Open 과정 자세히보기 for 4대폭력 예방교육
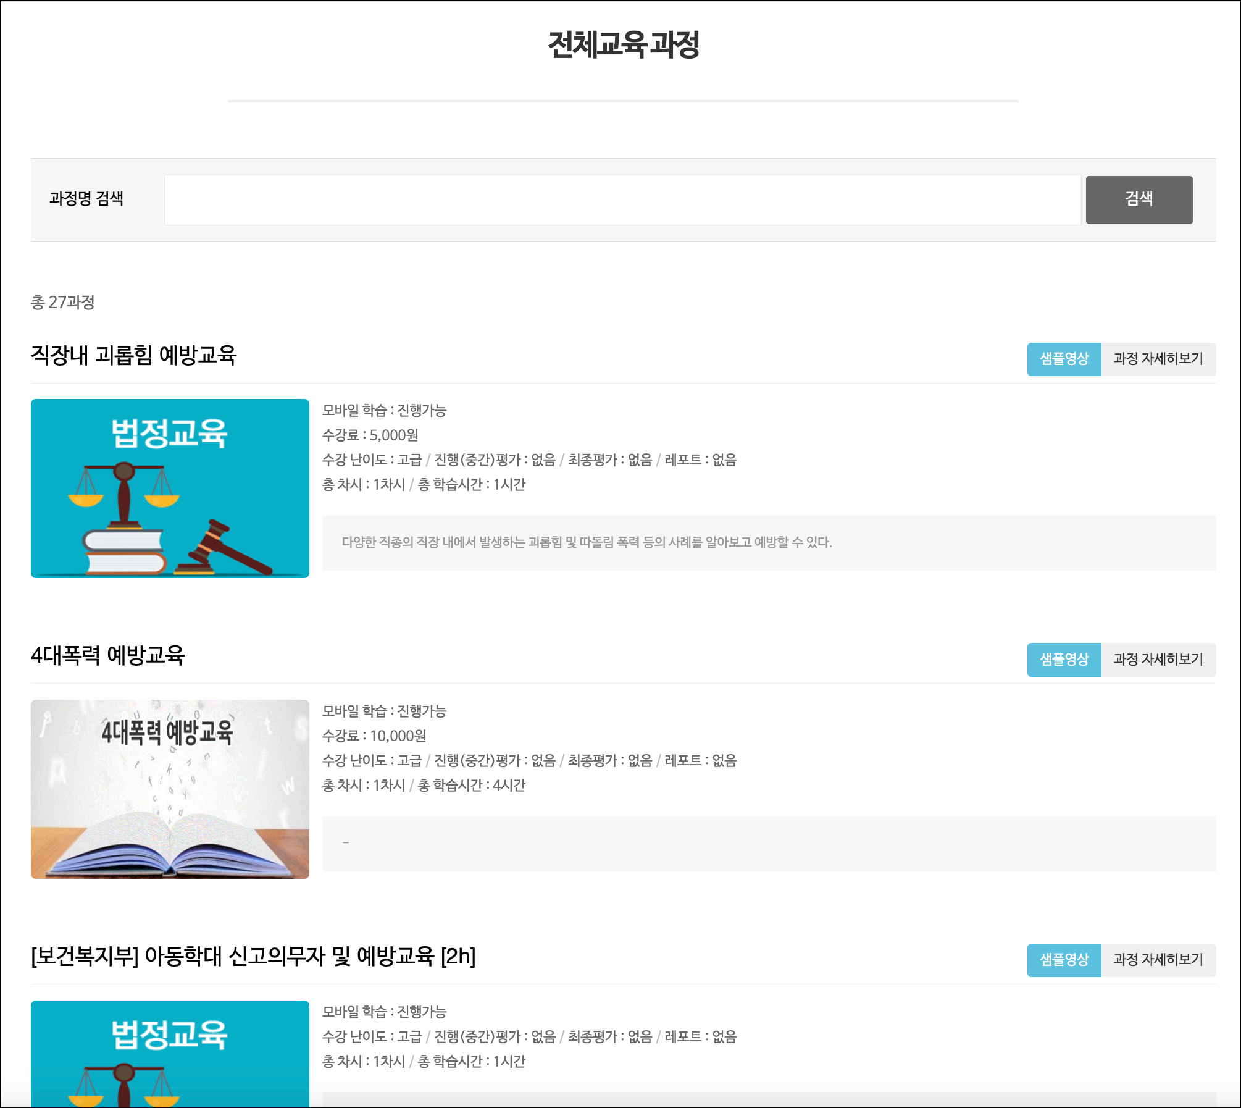 point(1158,660)
